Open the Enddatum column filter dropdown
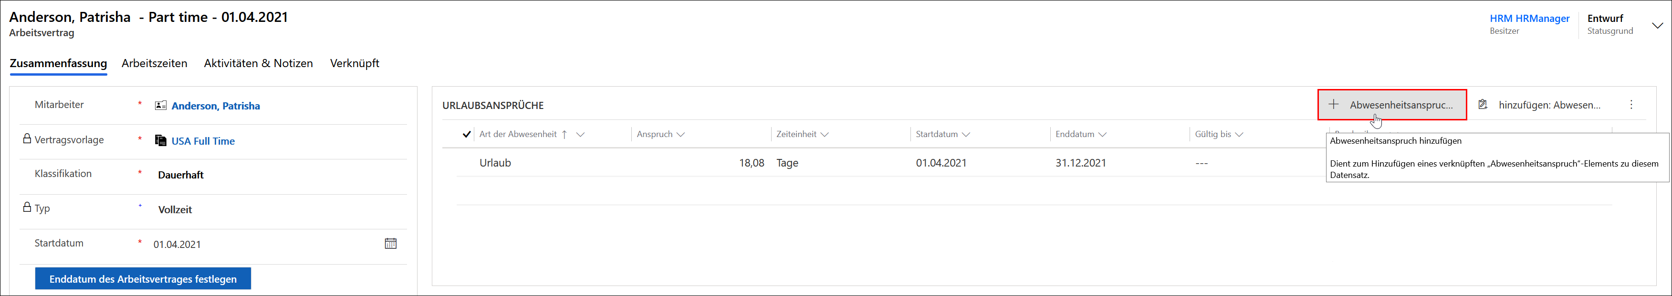The height and width of the screenshot is (296, 1672). pyautogui.click(x=1102, y=134)
